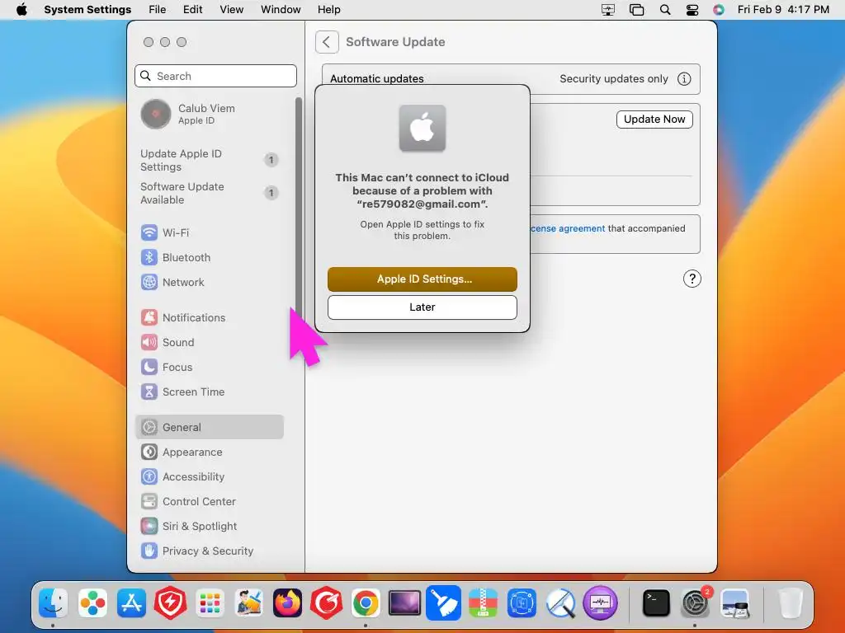Launch Google Chrome from the Dock
The height and width of the screenshot is (633, 845).
pyautogui.click(x=366, y=603)
